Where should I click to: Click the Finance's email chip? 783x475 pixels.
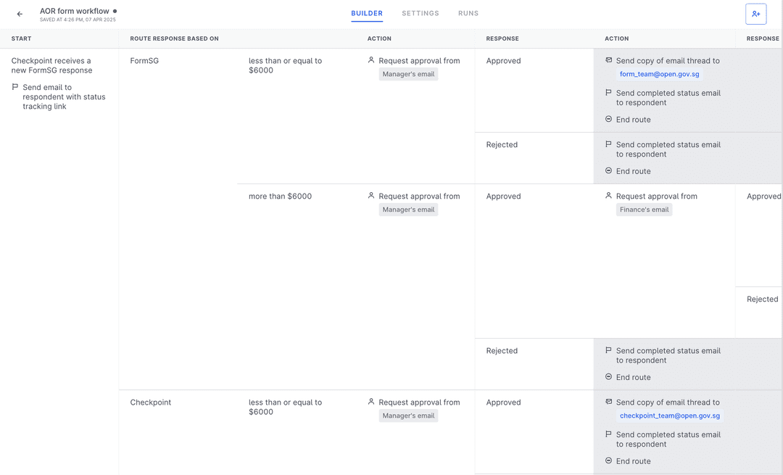645,210
